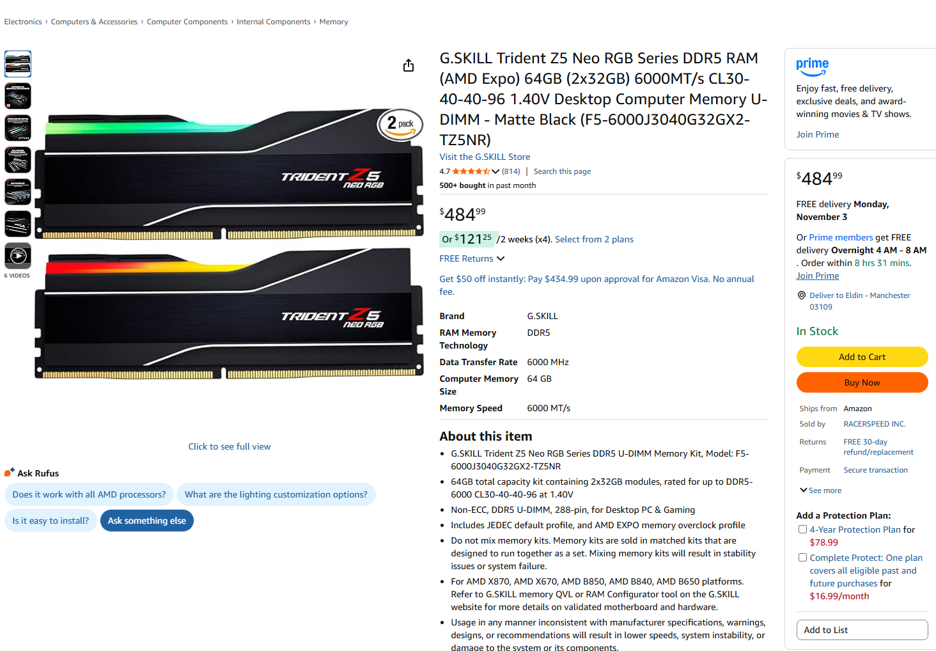
Task: Expand See more seller details
Action: coord(820,490)
